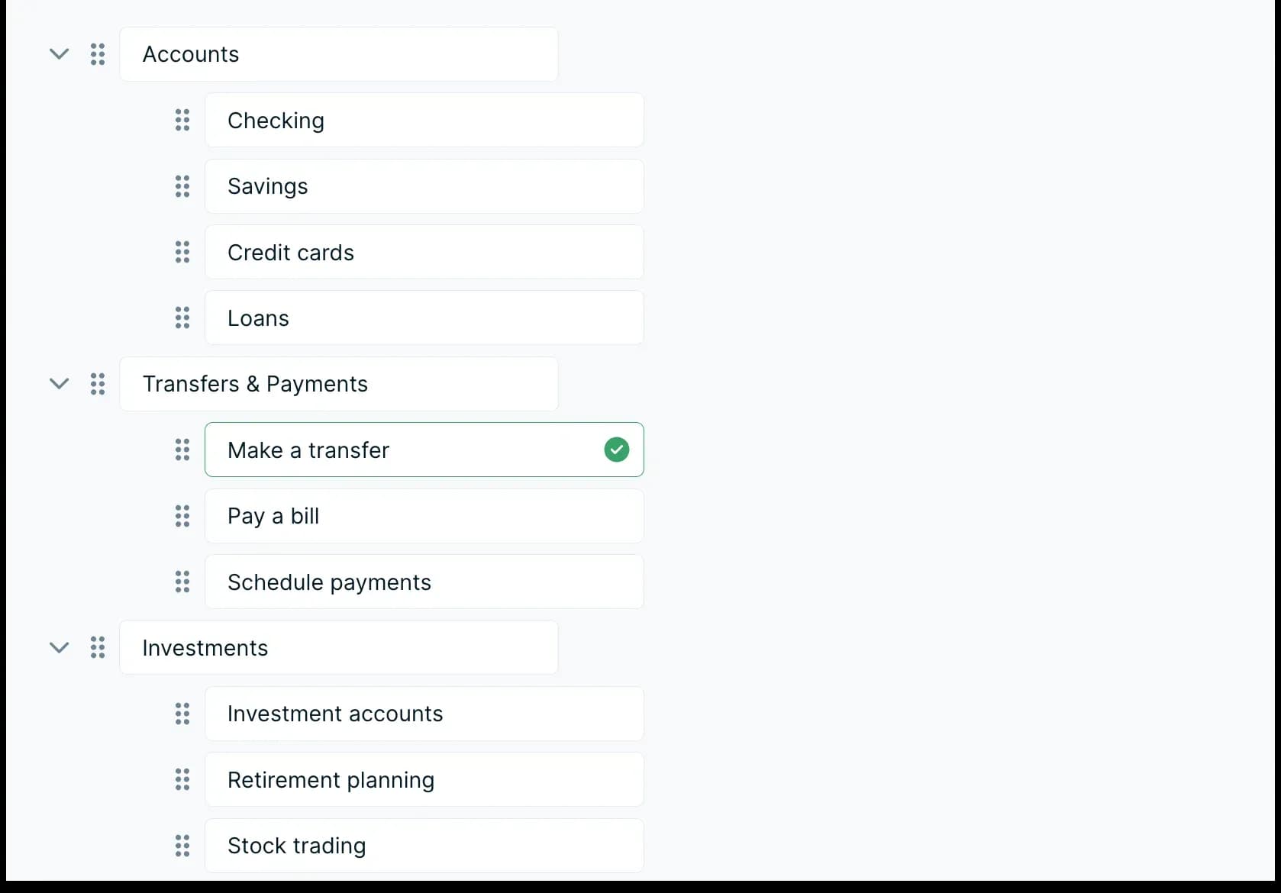Click the drag handle beside Pay a bill

pos(182,516)
